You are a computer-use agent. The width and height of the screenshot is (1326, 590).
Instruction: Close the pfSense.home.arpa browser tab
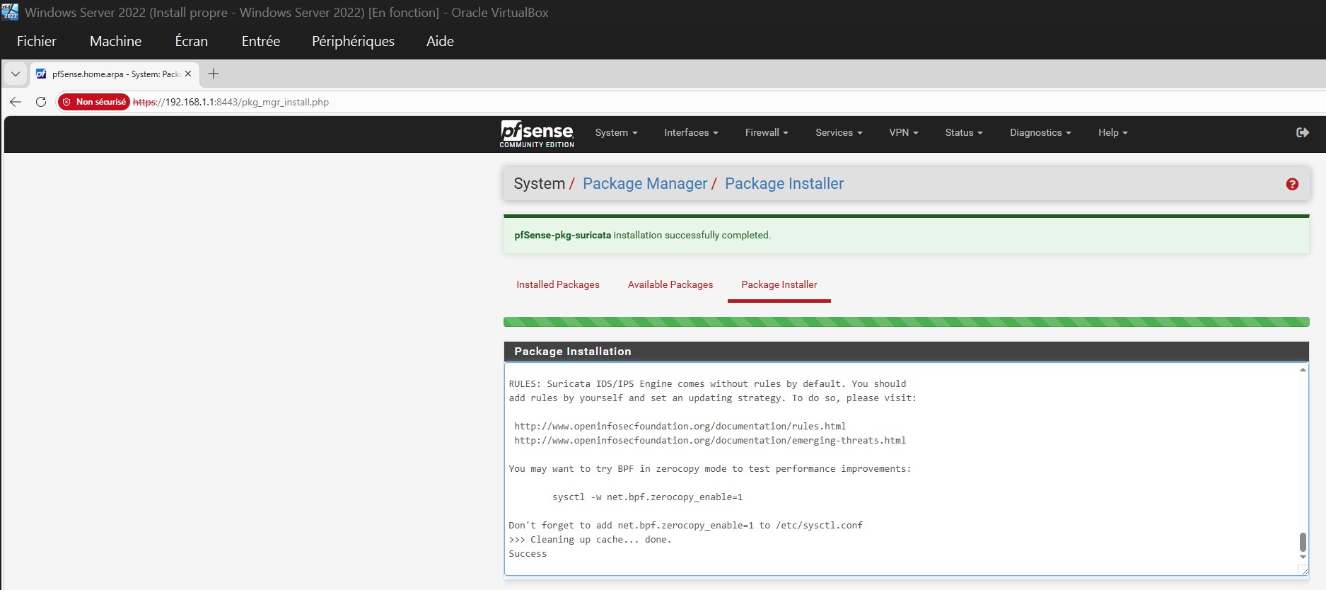point(188,74)
